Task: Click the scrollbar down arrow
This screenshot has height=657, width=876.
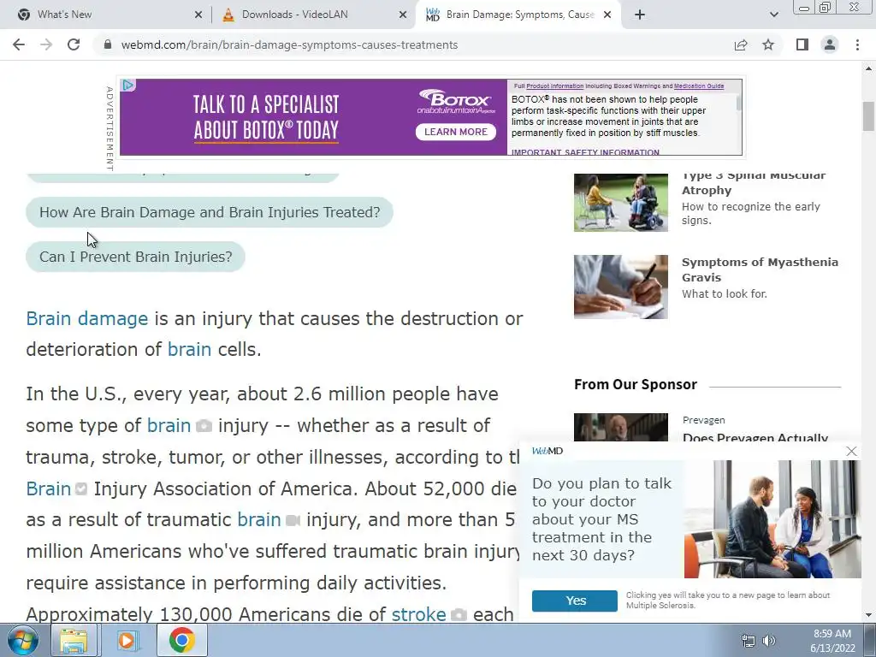Action: coord(868,615)
